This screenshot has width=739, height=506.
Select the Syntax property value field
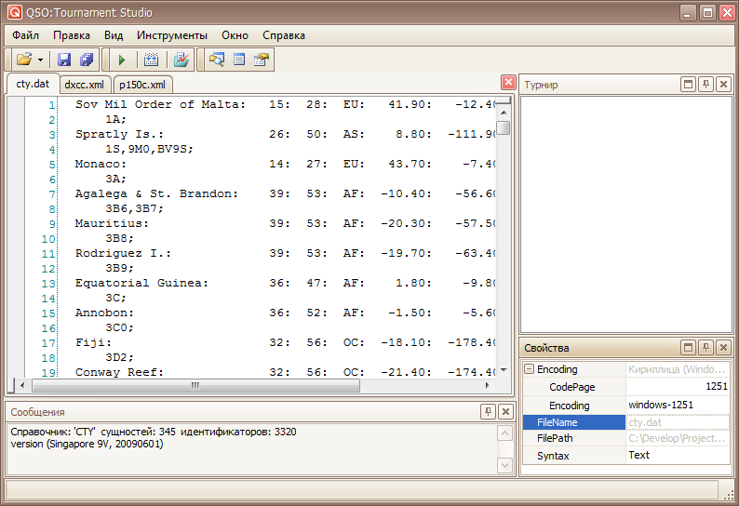click(x=678, y=456)
